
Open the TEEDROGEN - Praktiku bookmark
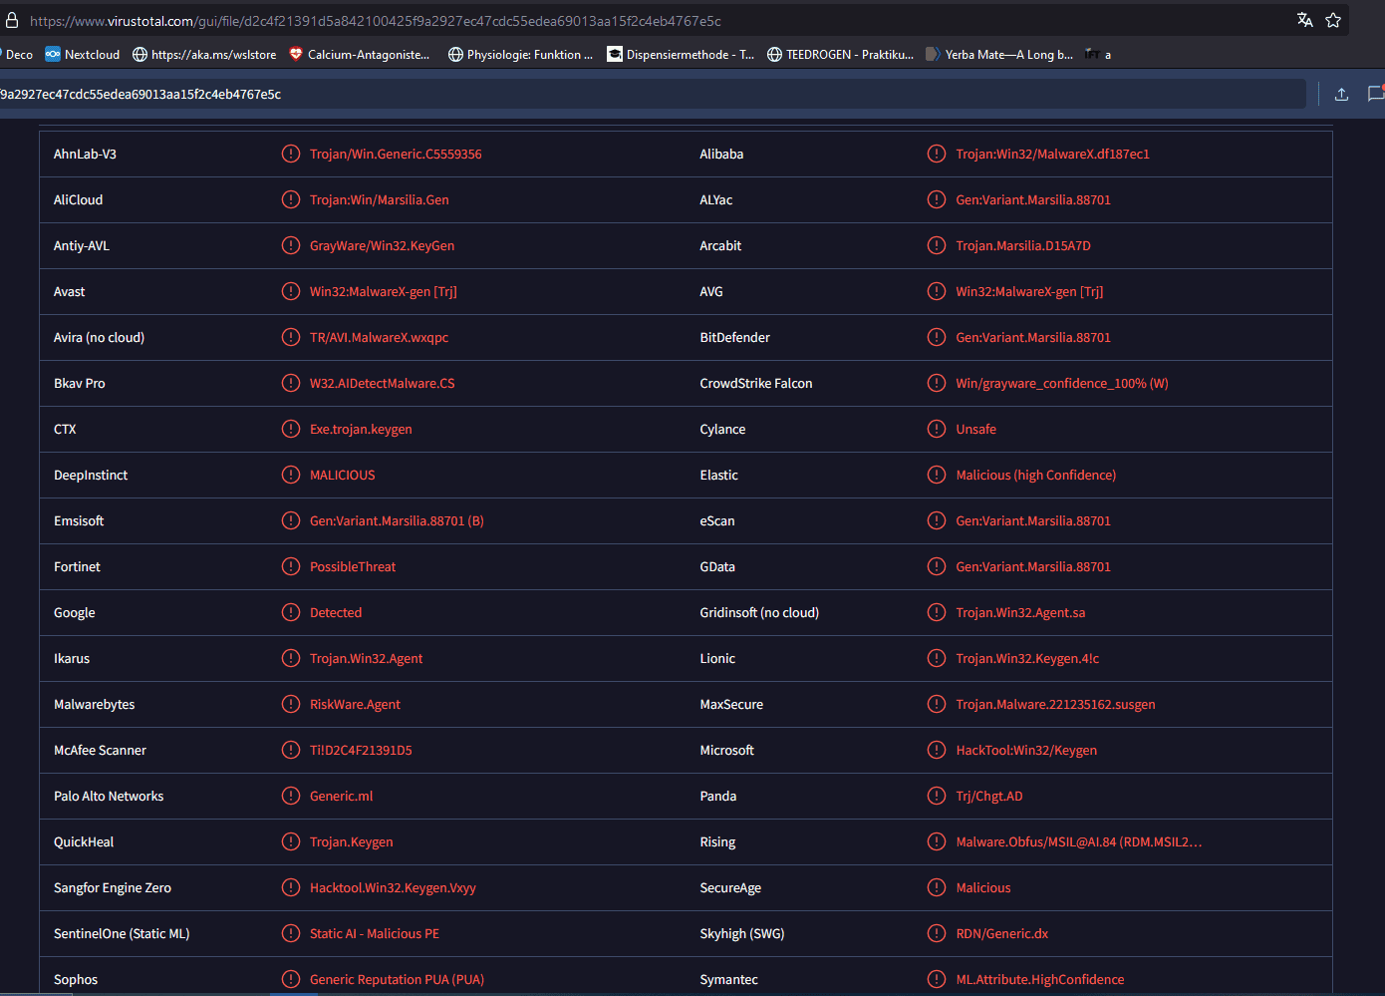[x=840, y=55]
